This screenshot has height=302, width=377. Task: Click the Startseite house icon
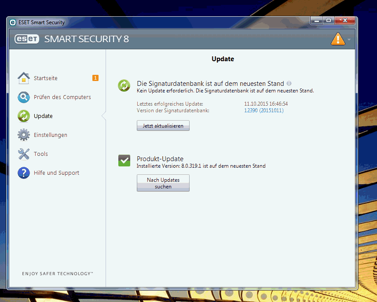[x=23, y=78]
